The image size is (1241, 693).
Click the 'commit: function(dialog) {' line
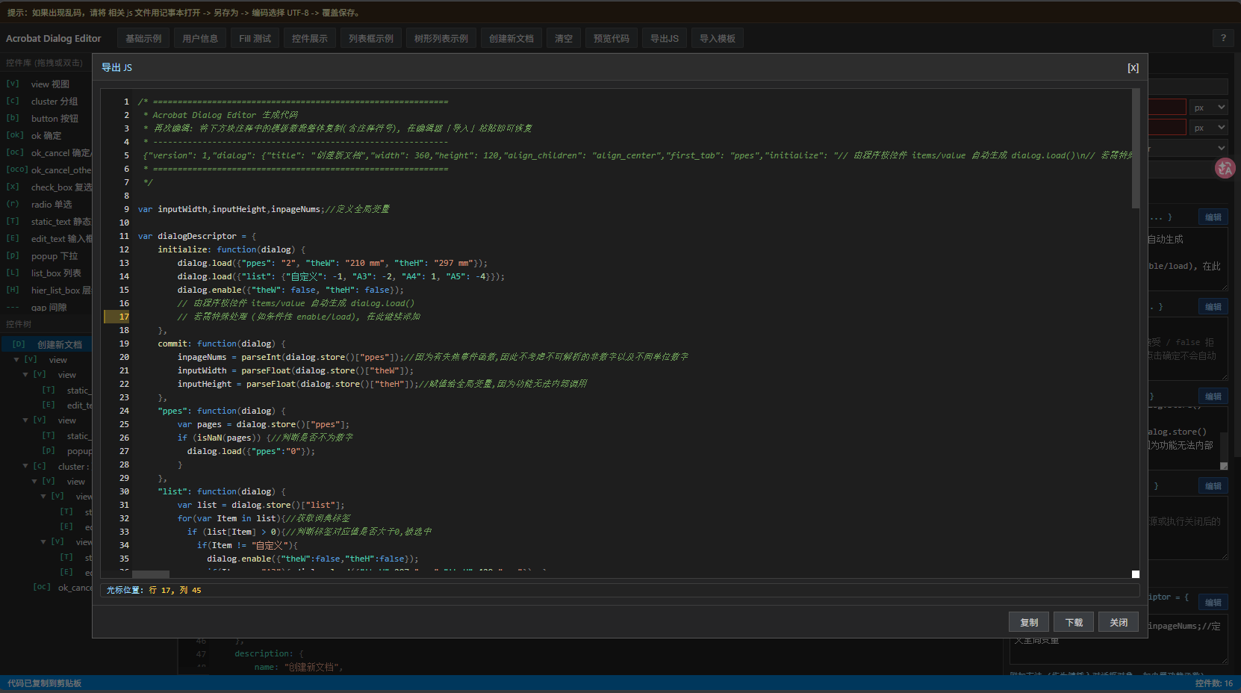[x=222, y=344]
